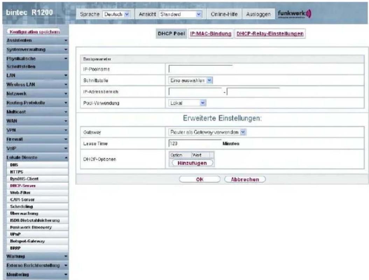This screenshot has width=369, height=280.
Task: Focus the Lease Time field
Action: [195, 143]
